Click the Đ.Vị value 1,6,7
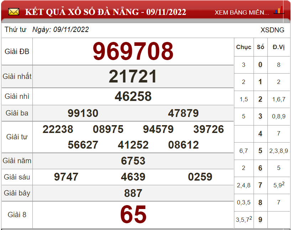The image size is (292, 230). 278,99
